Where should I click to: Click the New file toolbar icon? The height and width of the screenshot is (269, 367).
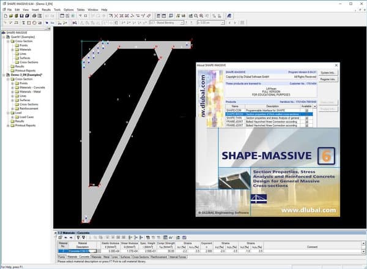click(6, 16)
